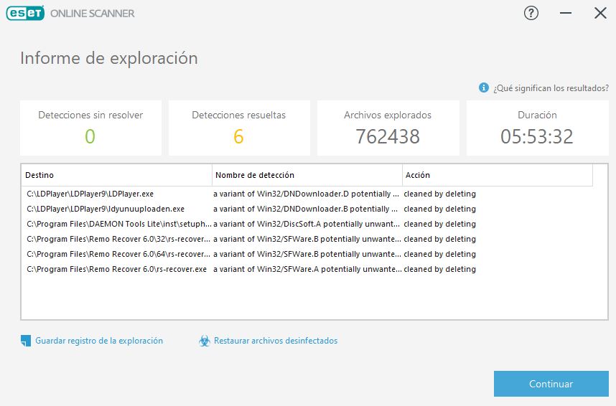Click the Acción column header
Screen dimensions: 616x406
point(497,175)
